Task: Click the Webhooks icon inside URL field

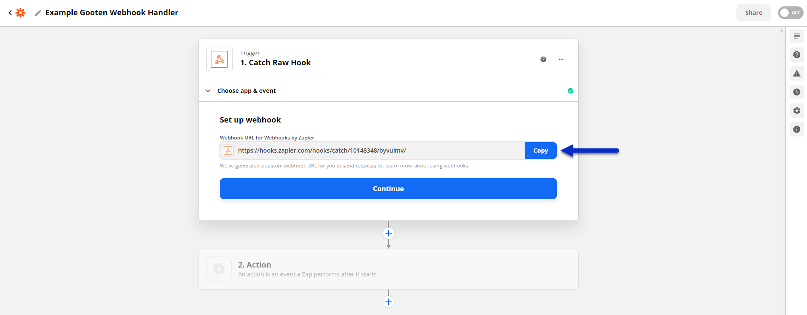Action: click(x=228, y=151)
